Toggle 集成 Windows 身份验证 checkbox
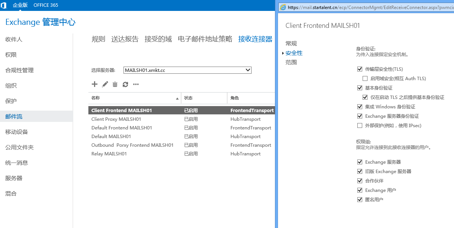This screenshot has height=228, width=454. (x=360, y=107)
